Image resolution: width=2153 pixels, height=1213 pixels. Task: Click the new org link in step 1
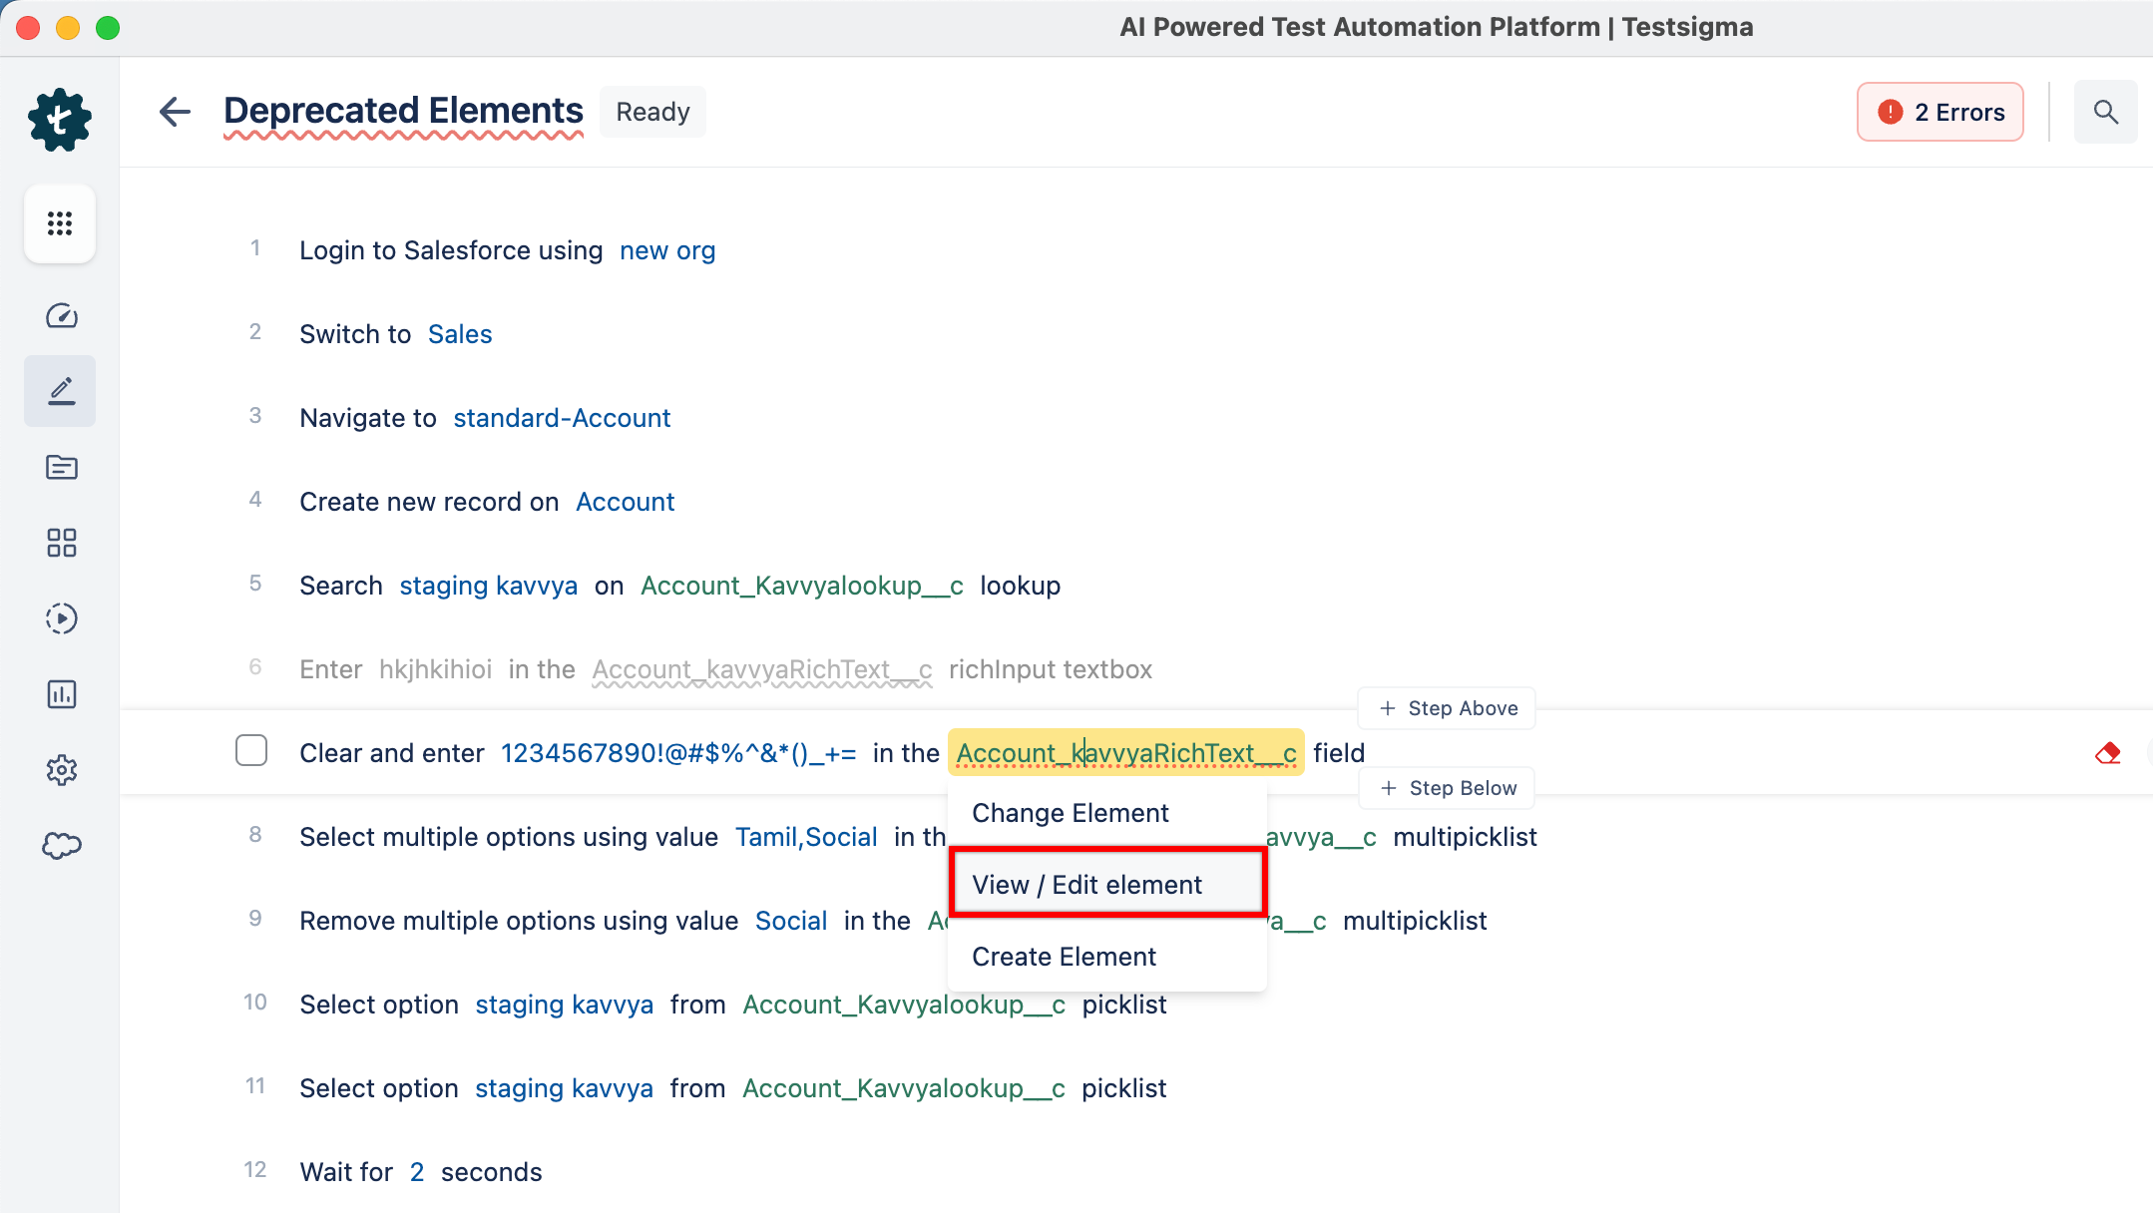667,250
